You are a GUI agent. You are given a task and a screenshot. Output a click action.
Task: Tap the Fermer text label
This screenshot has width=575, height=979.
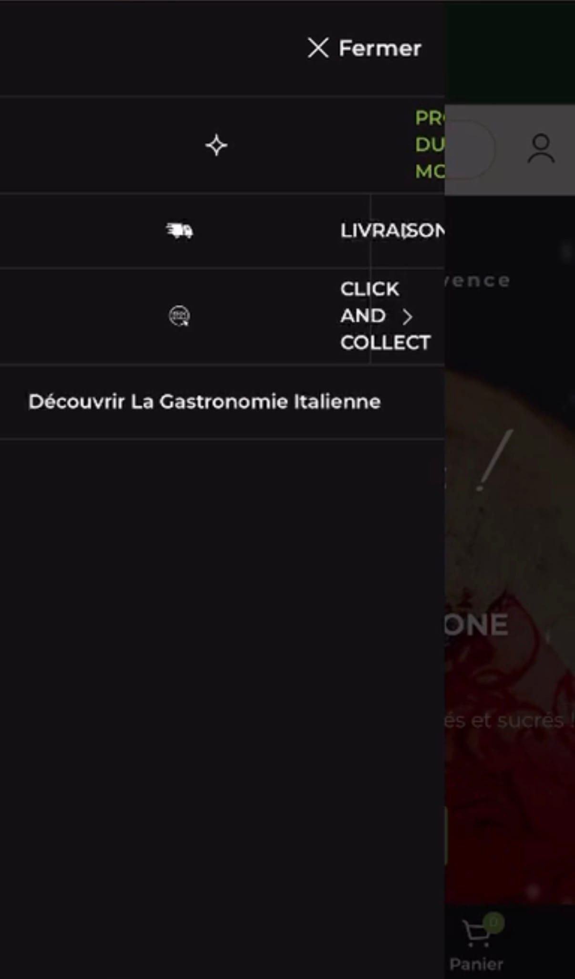coord(380,48)
